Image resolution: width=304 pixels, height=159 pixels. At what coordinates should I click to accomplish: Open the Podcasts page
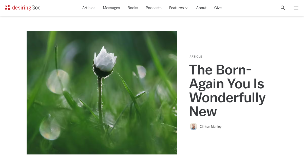pos(154,8)
